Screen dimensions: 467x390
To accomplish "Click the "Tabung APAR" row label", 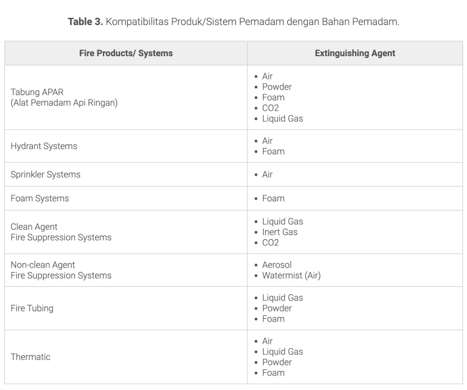I will point(37,92).
